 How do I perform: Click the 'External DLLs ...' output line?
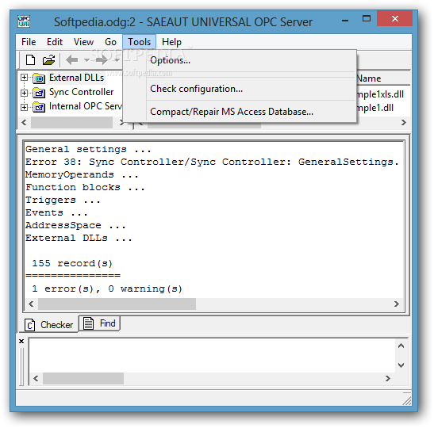(79, 239)
